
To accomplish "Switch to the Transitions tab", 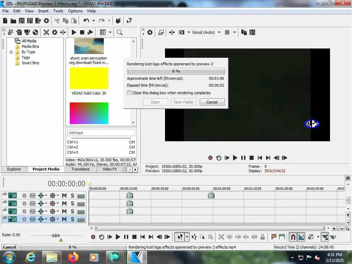I will [x=80, y=169].
